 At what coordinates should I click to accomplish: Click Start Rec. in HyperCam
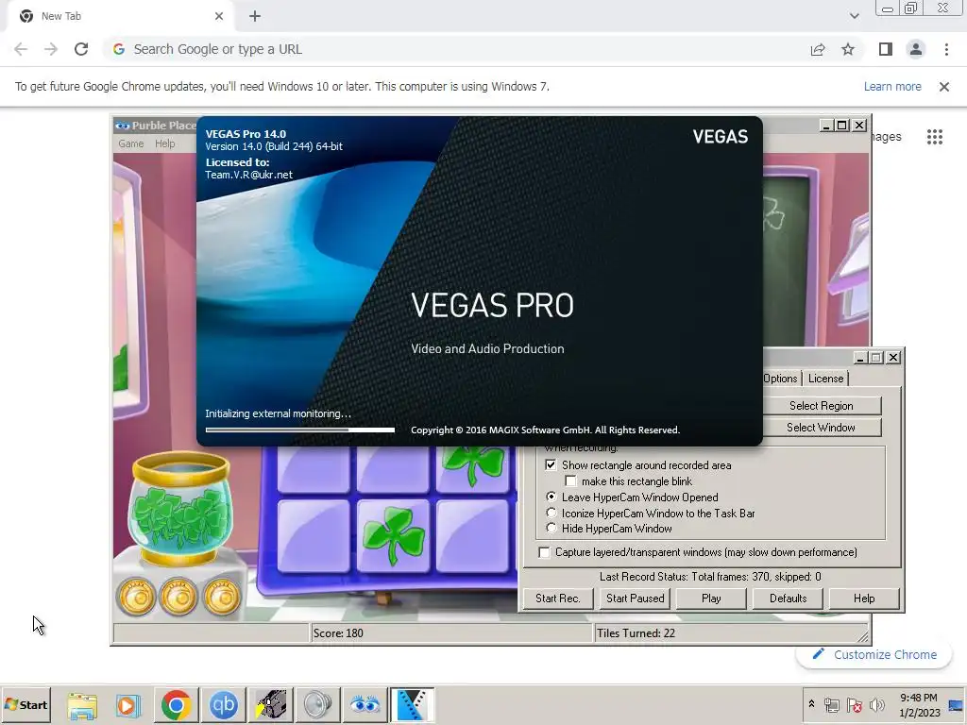coord(557,598)
